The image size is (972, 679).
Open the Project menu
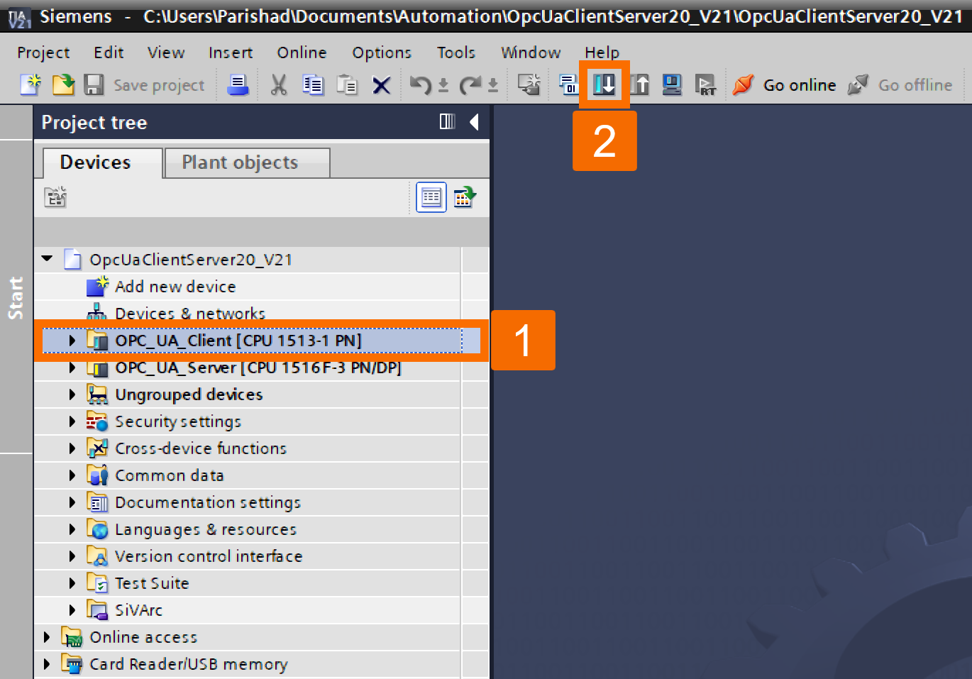(x=44, y=53)
